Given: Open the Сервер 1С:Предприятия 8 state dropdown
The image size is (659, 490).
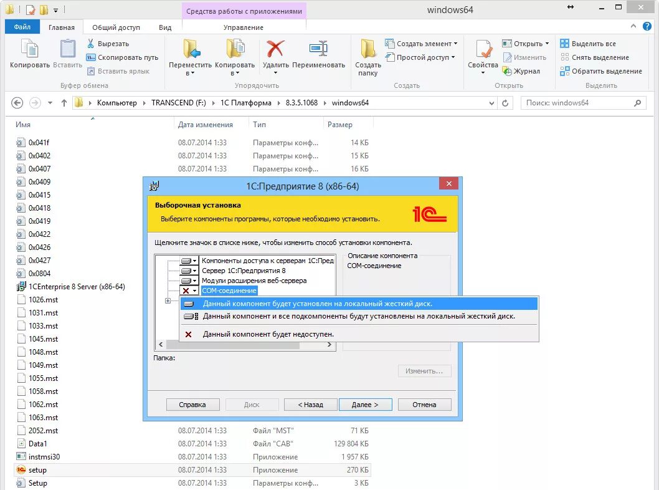Looking at the screenshot, I should (x=189, y=271).
